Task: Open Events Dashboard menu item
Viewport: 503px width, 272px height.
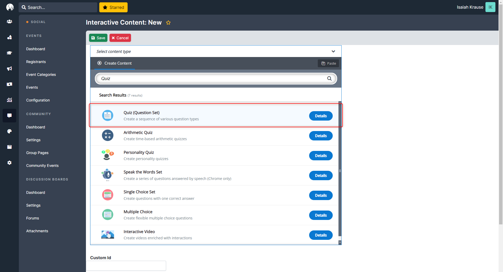Action: click(36, 49)
